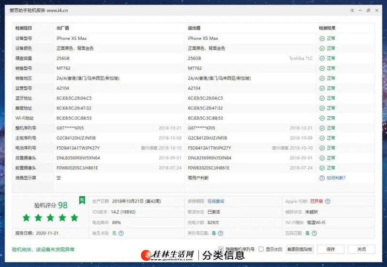Click the question icon in 液晶显示屏 row
Screen dimensions: 387x267
pos(322,178)
